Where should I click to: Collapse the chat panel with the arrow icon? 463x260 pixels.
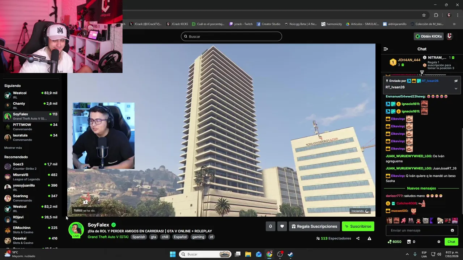(386, 49)
